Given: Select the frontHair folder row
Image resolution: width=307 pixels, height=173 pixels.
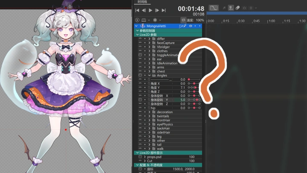Looking at the screenshot, I should pos(170,120).
